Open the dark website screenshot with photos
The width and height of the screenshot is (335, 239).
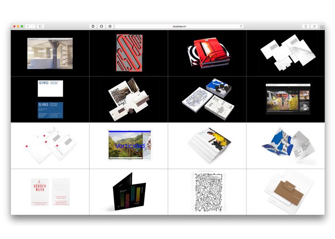pyautogui.click(x=288, y=99)
